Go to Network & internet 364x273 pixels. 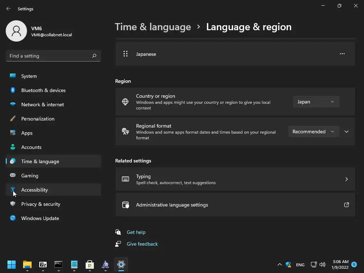[53, 105]
